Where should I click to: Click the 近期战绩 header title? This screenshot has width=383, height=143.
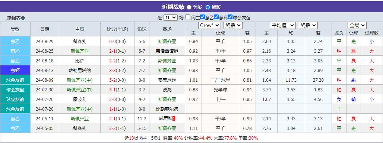173,7
